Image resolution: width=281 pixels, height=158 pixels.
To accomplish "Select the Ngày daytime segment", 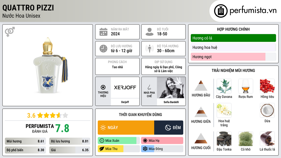I will pyautogui.click(x=126, y=128).
